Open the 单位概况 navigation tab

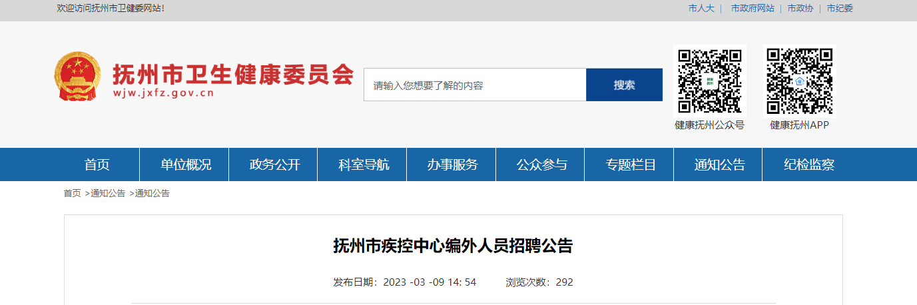coord(185,164)
